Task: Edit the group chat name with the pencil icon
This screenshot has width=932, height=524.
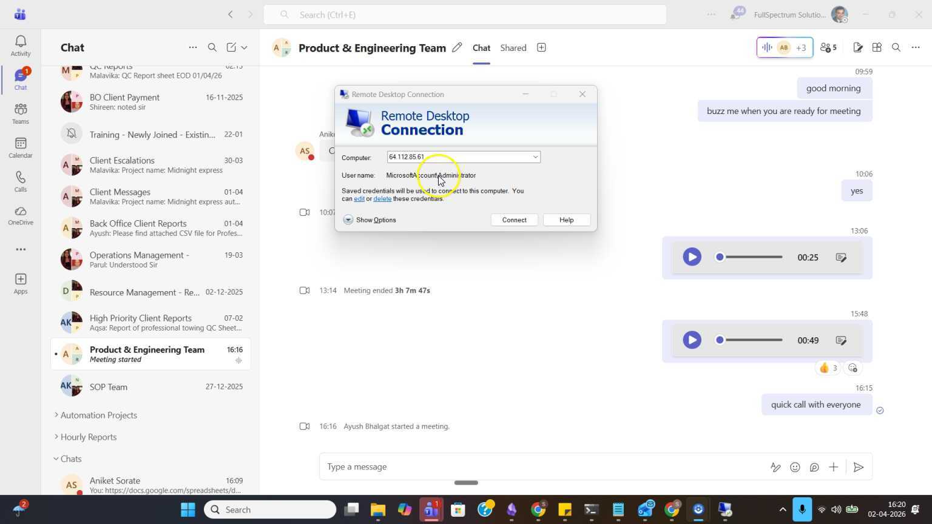Action: pos(457,47)
